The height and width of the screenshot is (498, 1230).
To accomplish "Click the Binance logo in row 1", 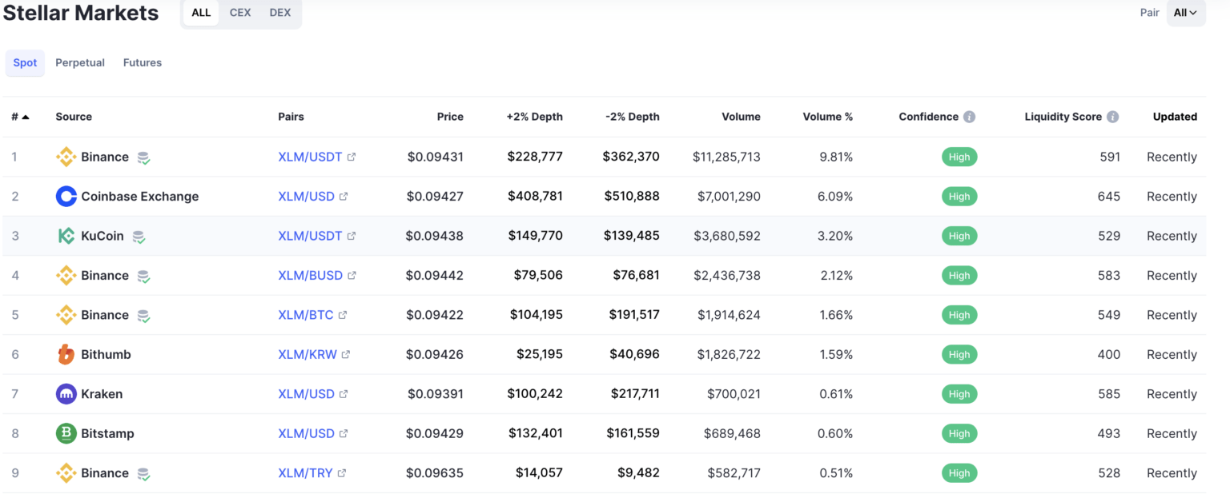I will (x=66, y=157).
